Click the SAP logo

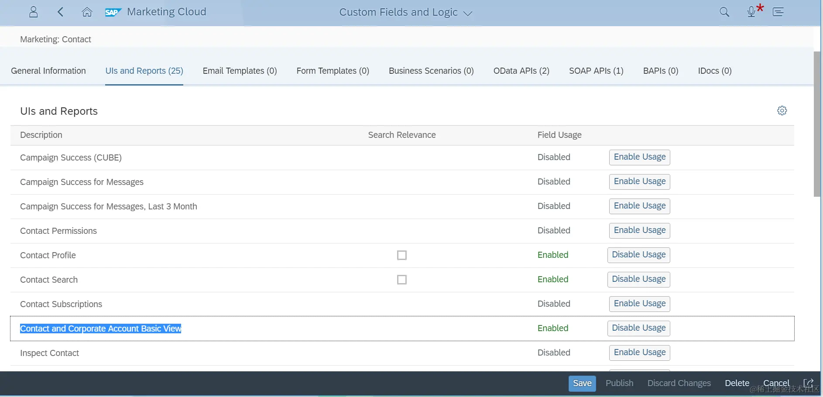point(113,12)
